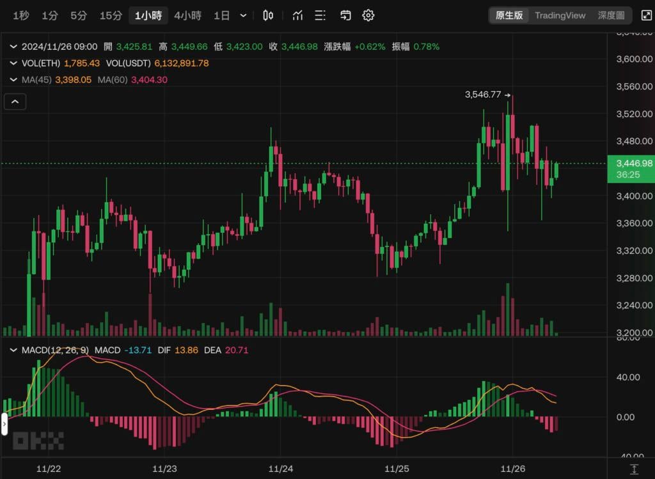Click the drawing tools list icon
This screenshot has width=655, height=479.
click(320, 15)
